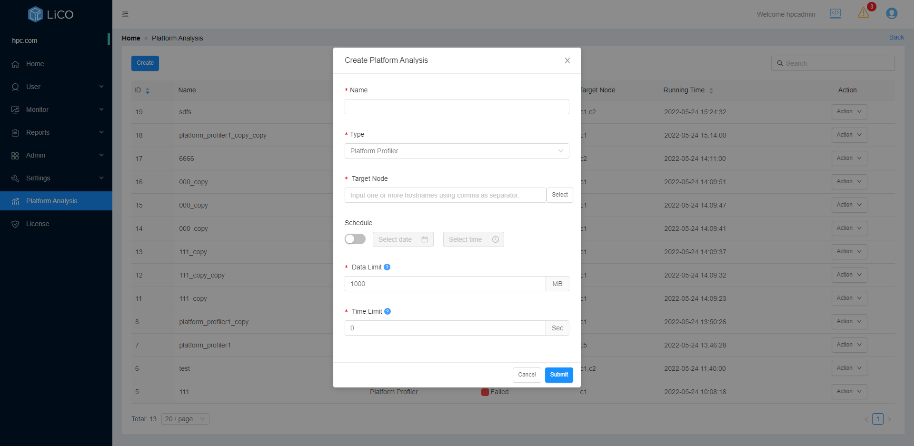Expand the Monitor sidebar menu
This screenshot has height=446, width=914.
[56, 109]
